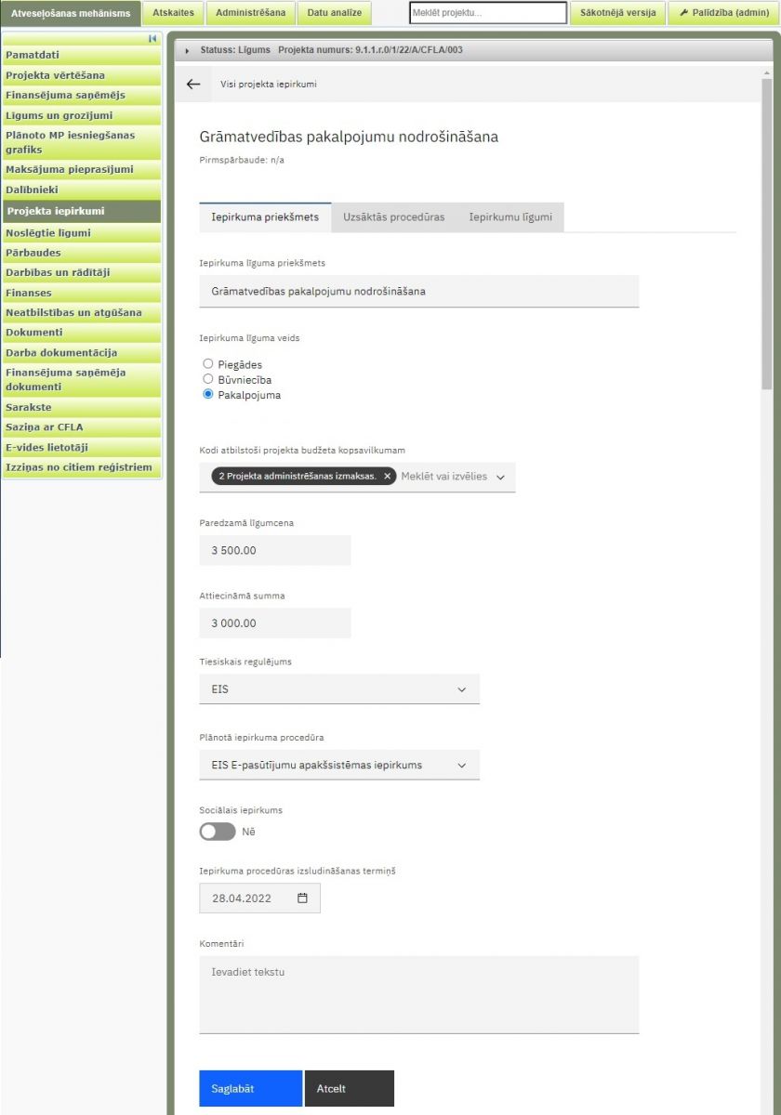Remove the Projekta administrēšanas izmaksas tag
Screen dimensions: 781x1115
[387, 476]
